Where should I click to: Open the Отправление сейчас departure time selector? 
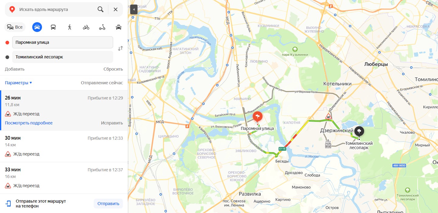[102, 83]
